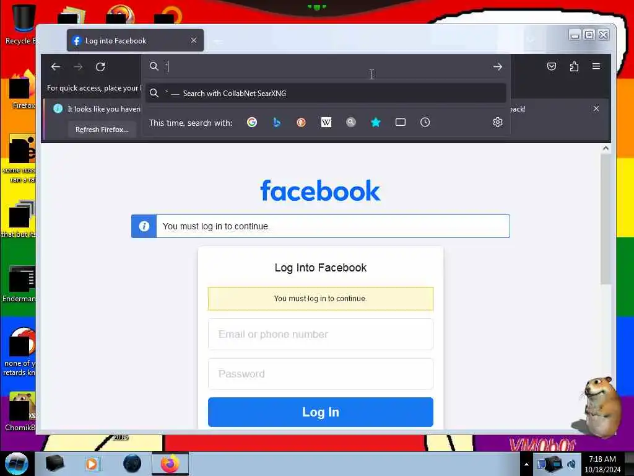Click the page scrollbar up arrow

[606, 149]
